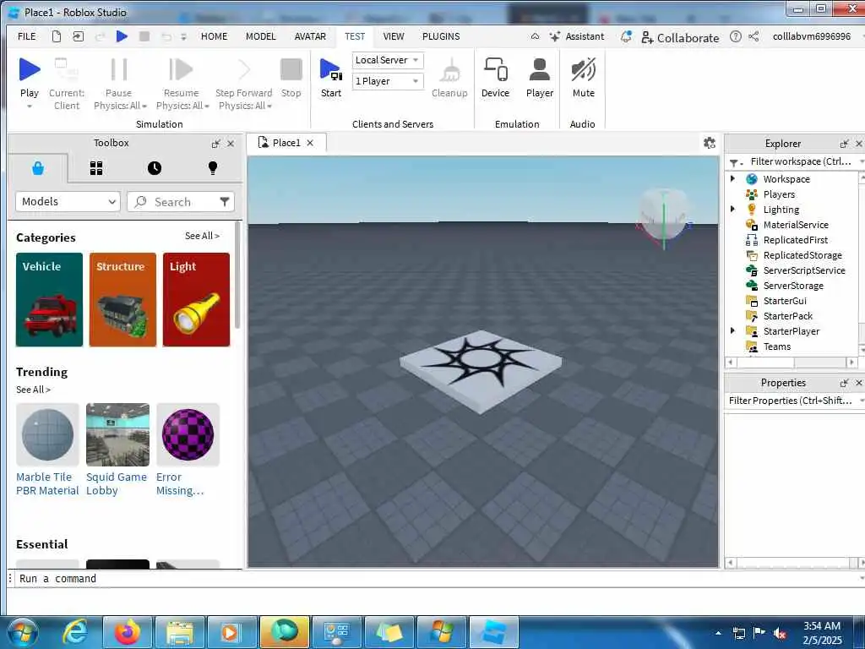Select the Toolbox Marketplace bag tab

(38, 168)
